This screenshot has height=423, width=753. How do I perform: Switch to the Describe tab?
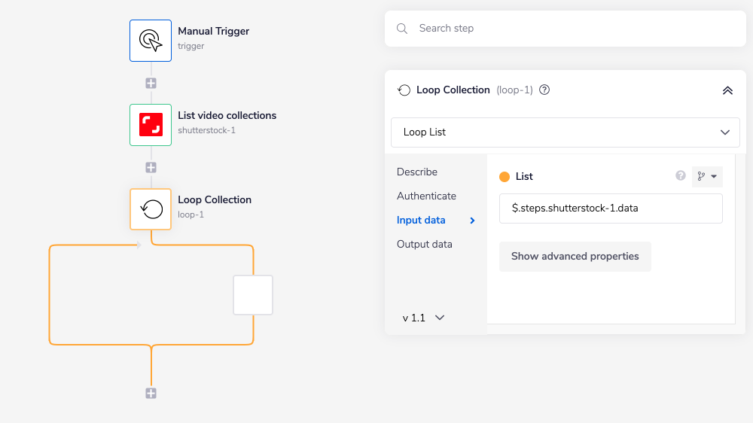pyautogui.click(x=417, y=172)
